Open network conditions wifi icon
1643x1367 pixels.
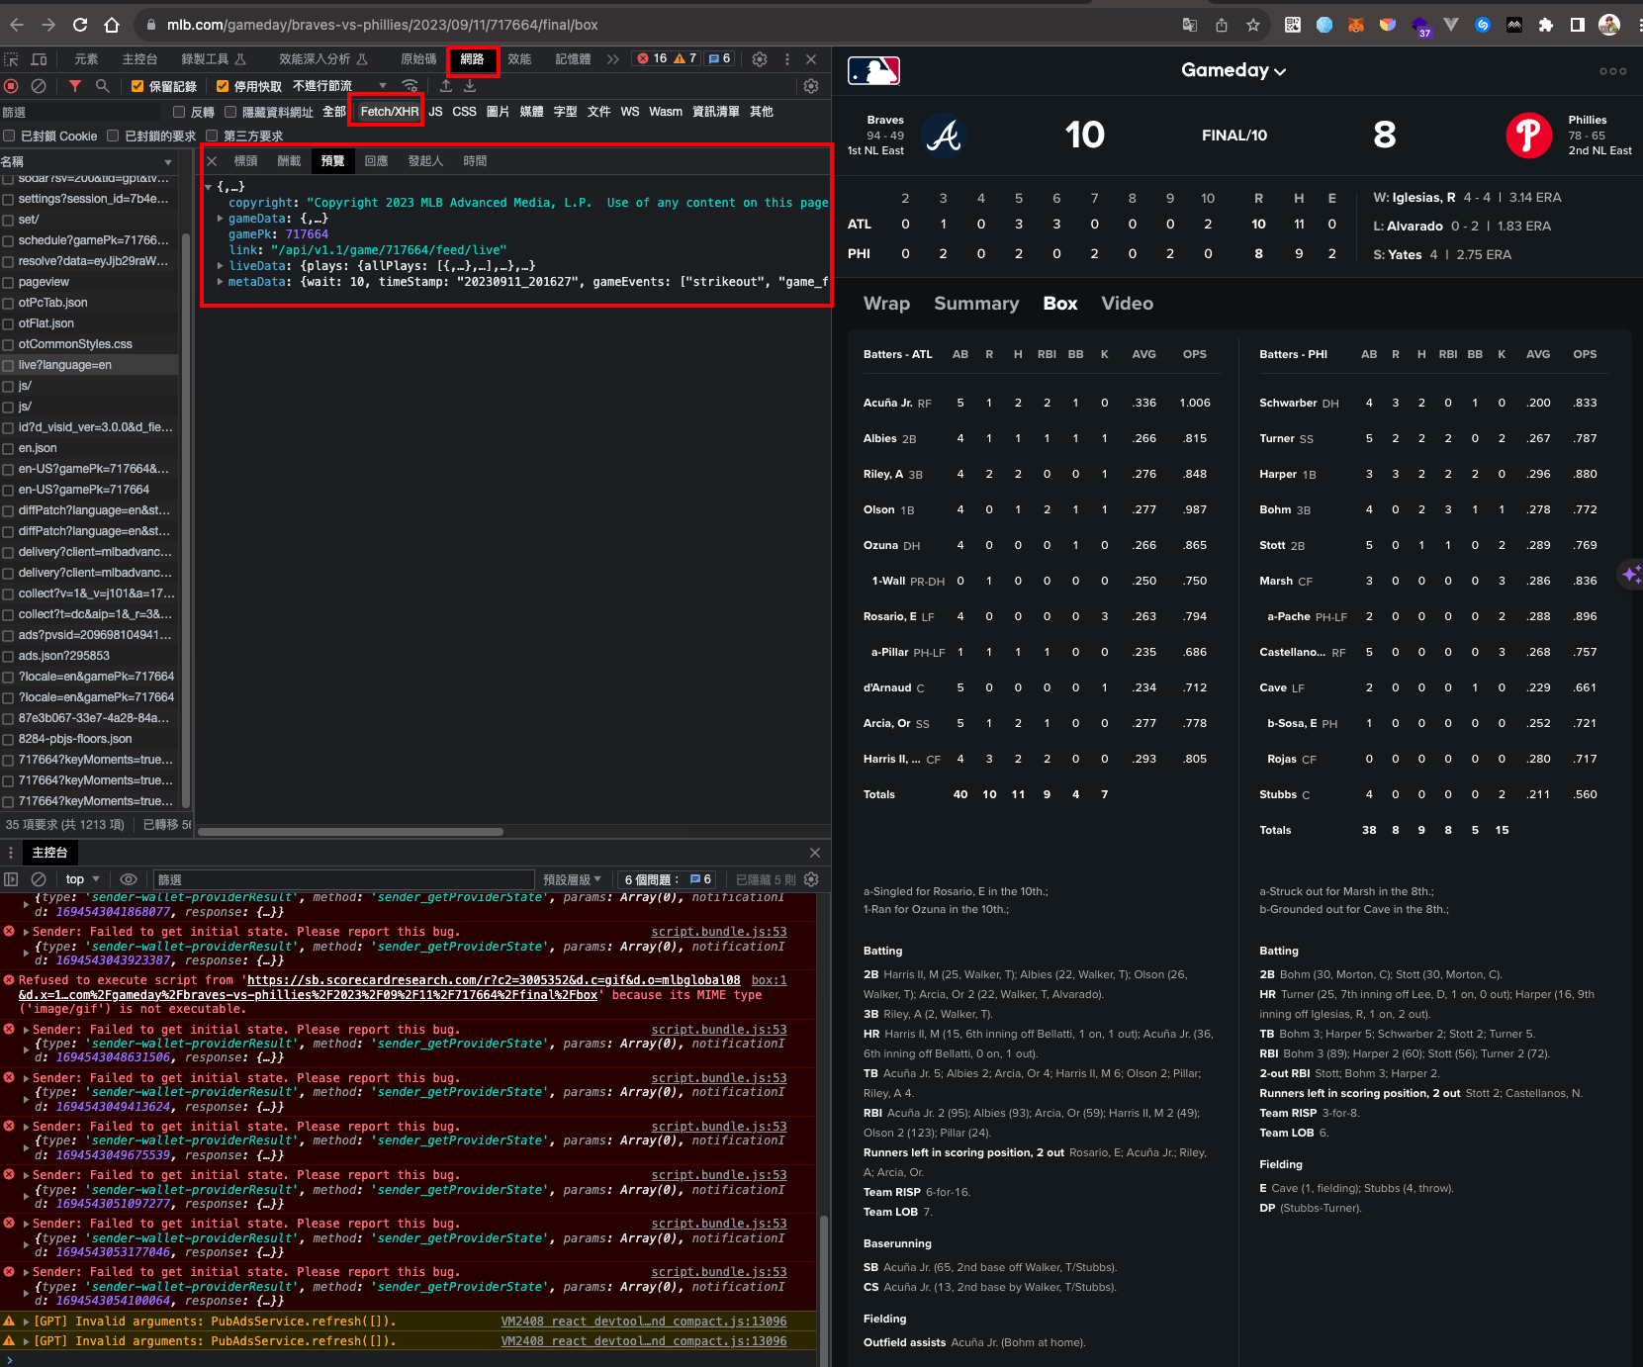click(x=410, y=86)
